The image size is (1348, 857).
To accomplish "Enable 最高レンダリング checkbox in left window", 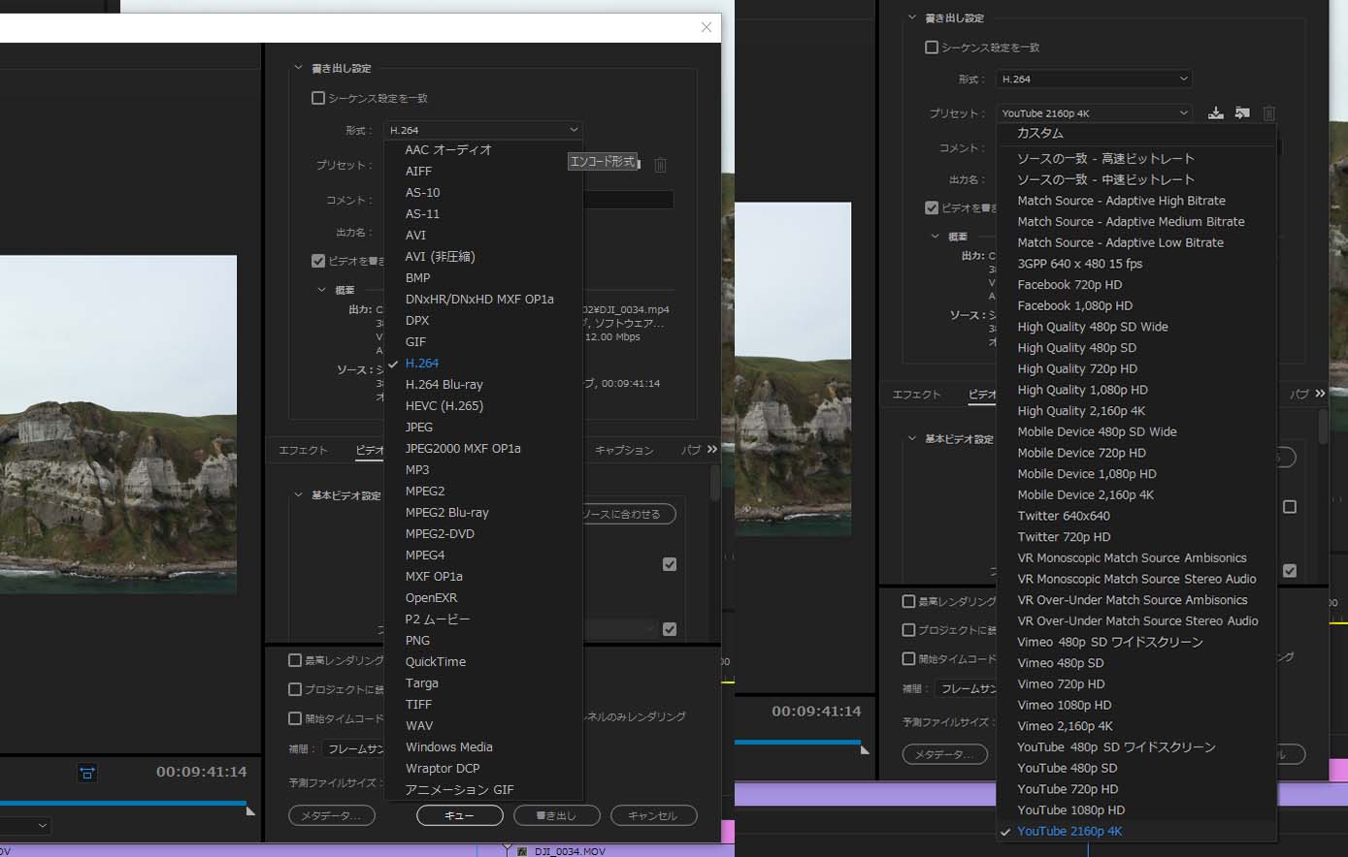I will click(x=295, y=660).
